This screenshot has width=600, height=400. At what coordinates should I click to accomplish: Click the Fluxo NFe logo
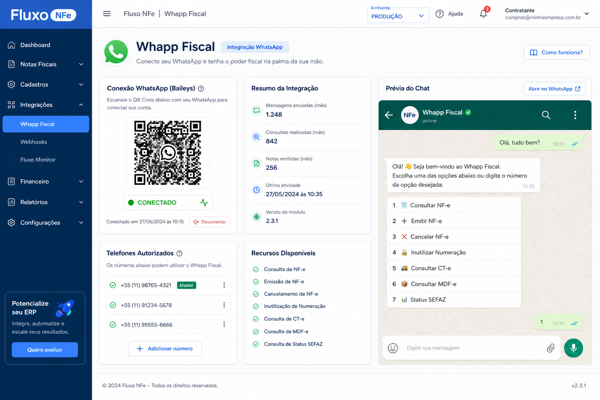[x=43, y=15]
